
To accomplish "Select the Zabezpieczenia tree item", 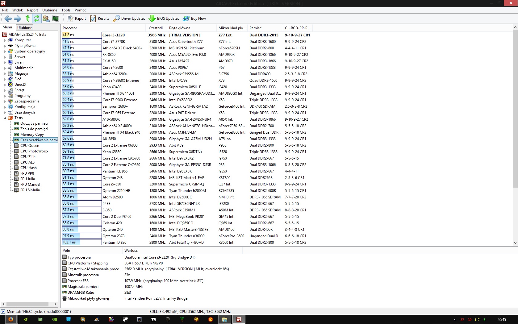I will (x=27, y=101).
